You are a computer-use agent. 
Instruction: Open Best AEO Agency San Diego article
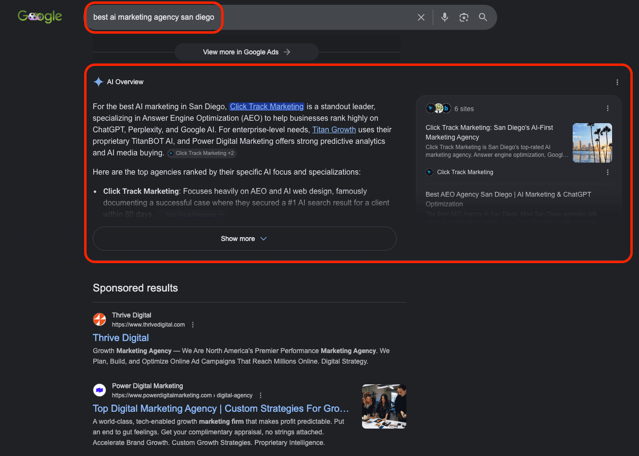(x=508, y=199)
